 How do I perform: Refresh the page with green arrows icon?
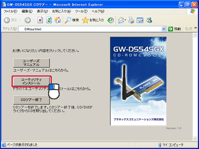tap(49, 20)
